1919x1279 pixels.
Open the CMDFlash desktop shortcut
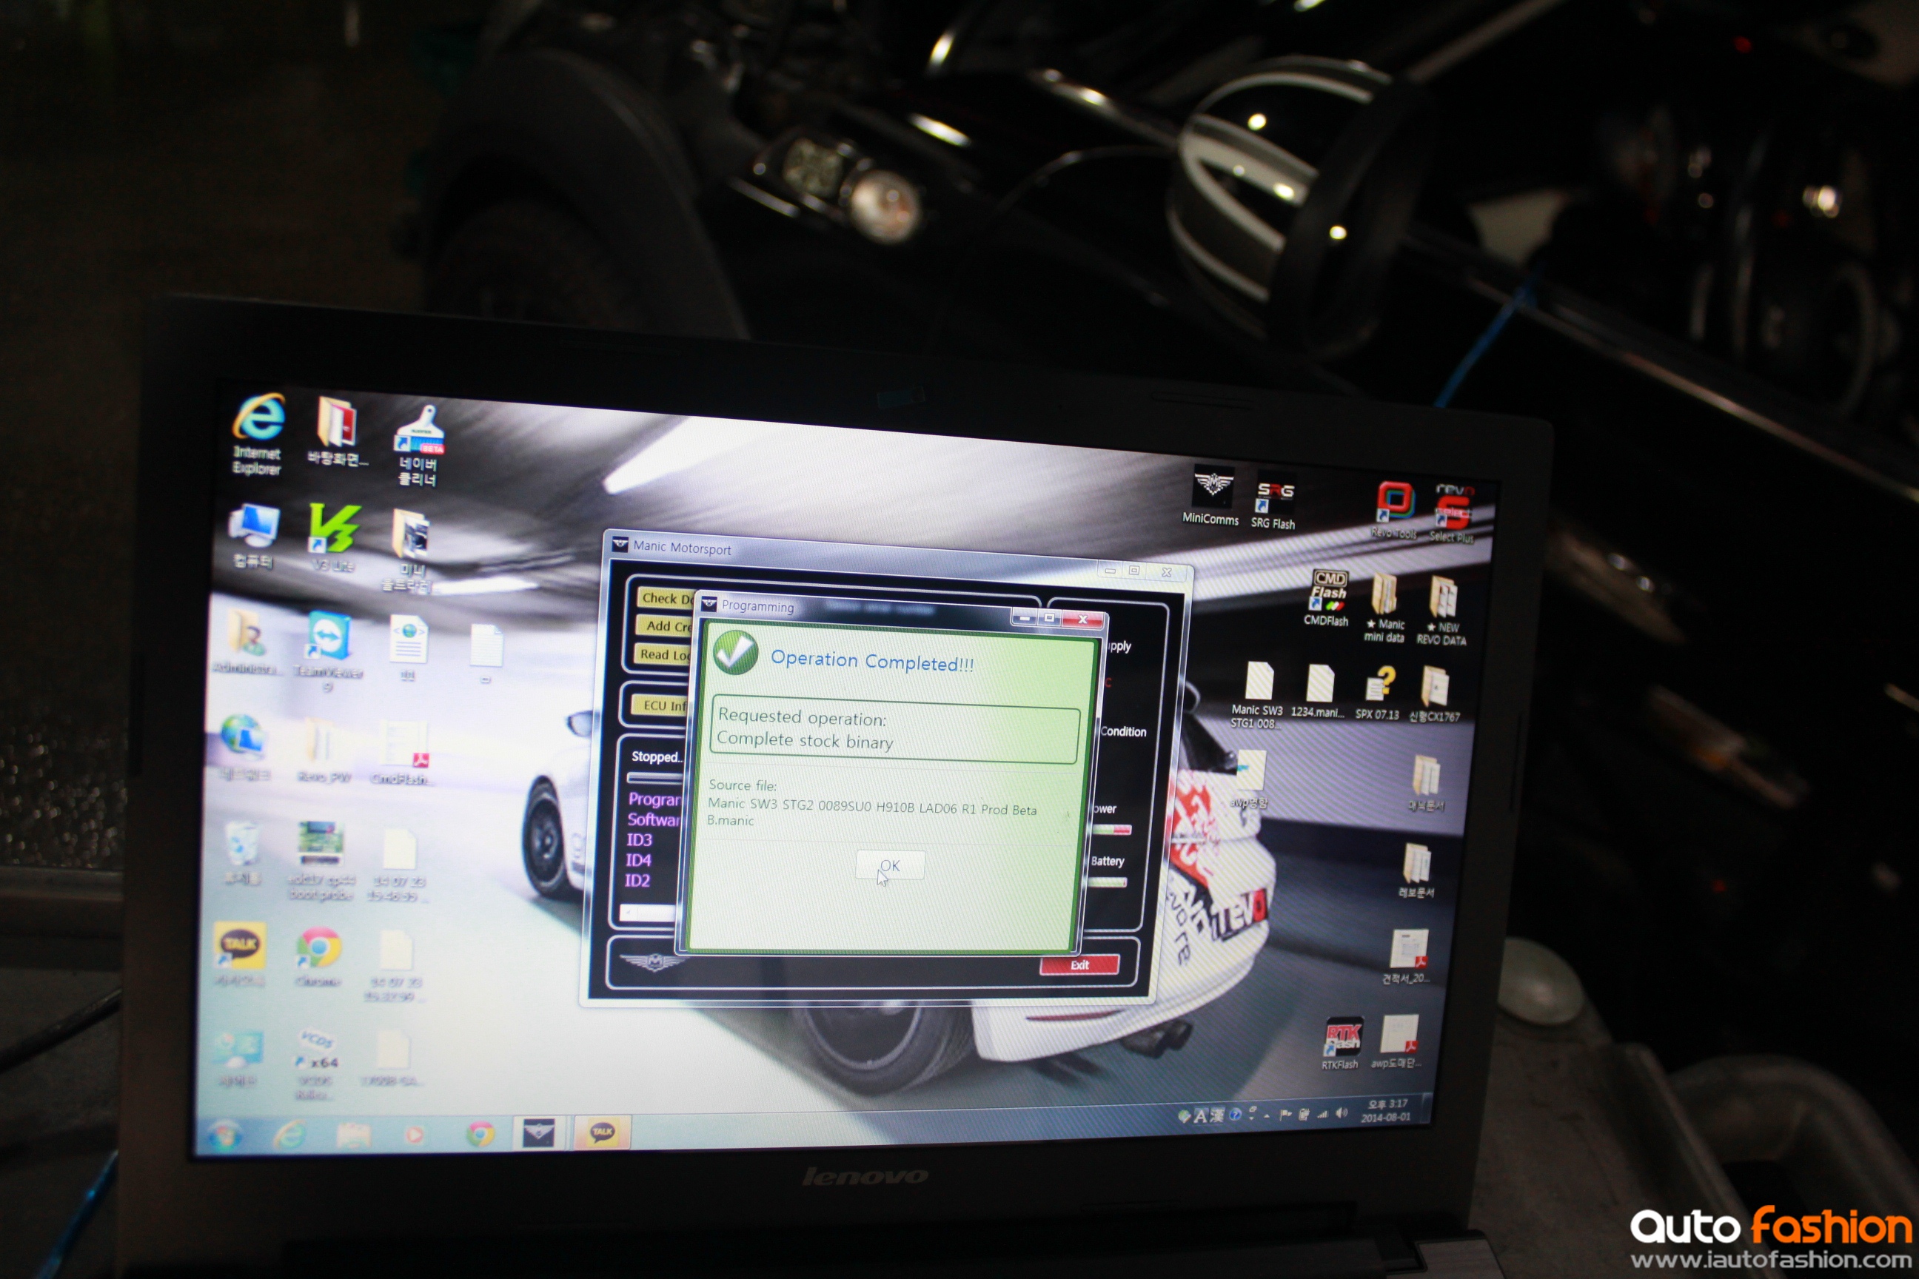1327,599
